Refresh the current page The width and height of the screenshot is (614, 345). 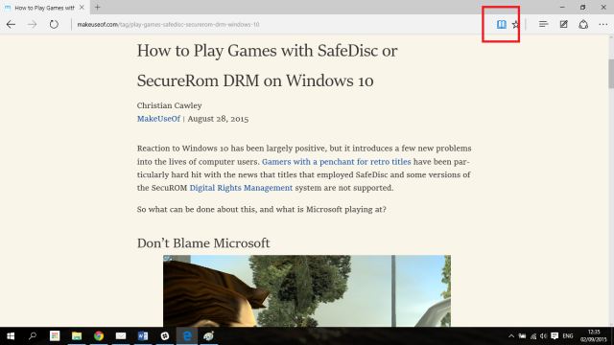tap(54, 24)
